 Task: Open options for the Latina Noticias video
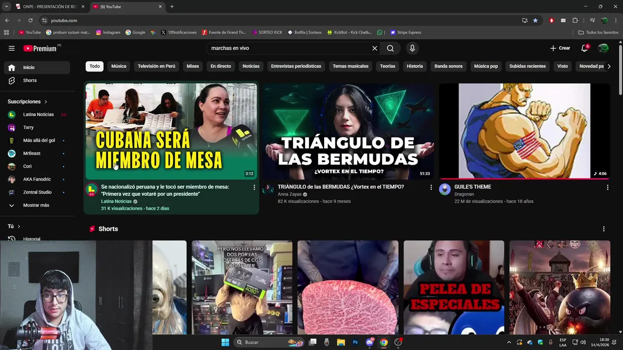pyautogui.click(x=254, y=187)
